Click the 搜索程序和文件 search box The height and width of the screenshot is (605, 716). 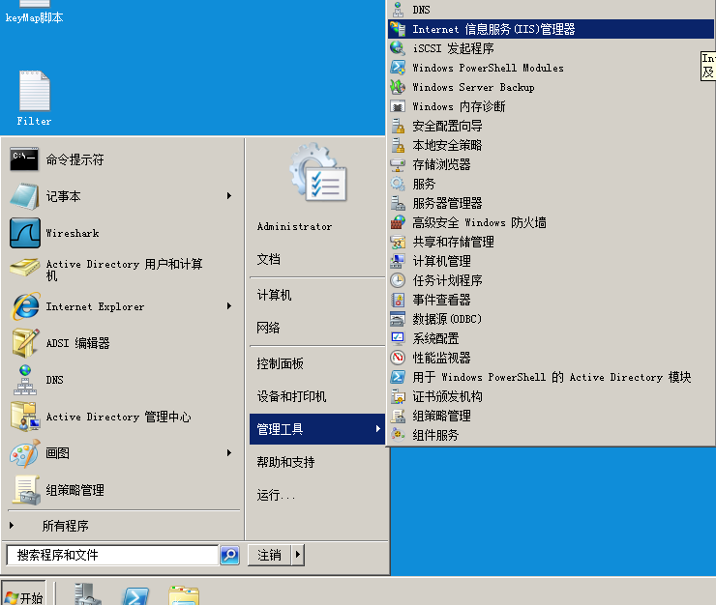click(112, 555)
